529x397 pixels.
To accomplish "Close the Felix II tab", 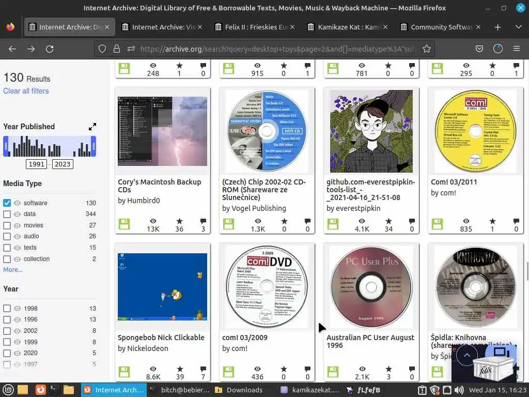I will [x=292, y=27].
